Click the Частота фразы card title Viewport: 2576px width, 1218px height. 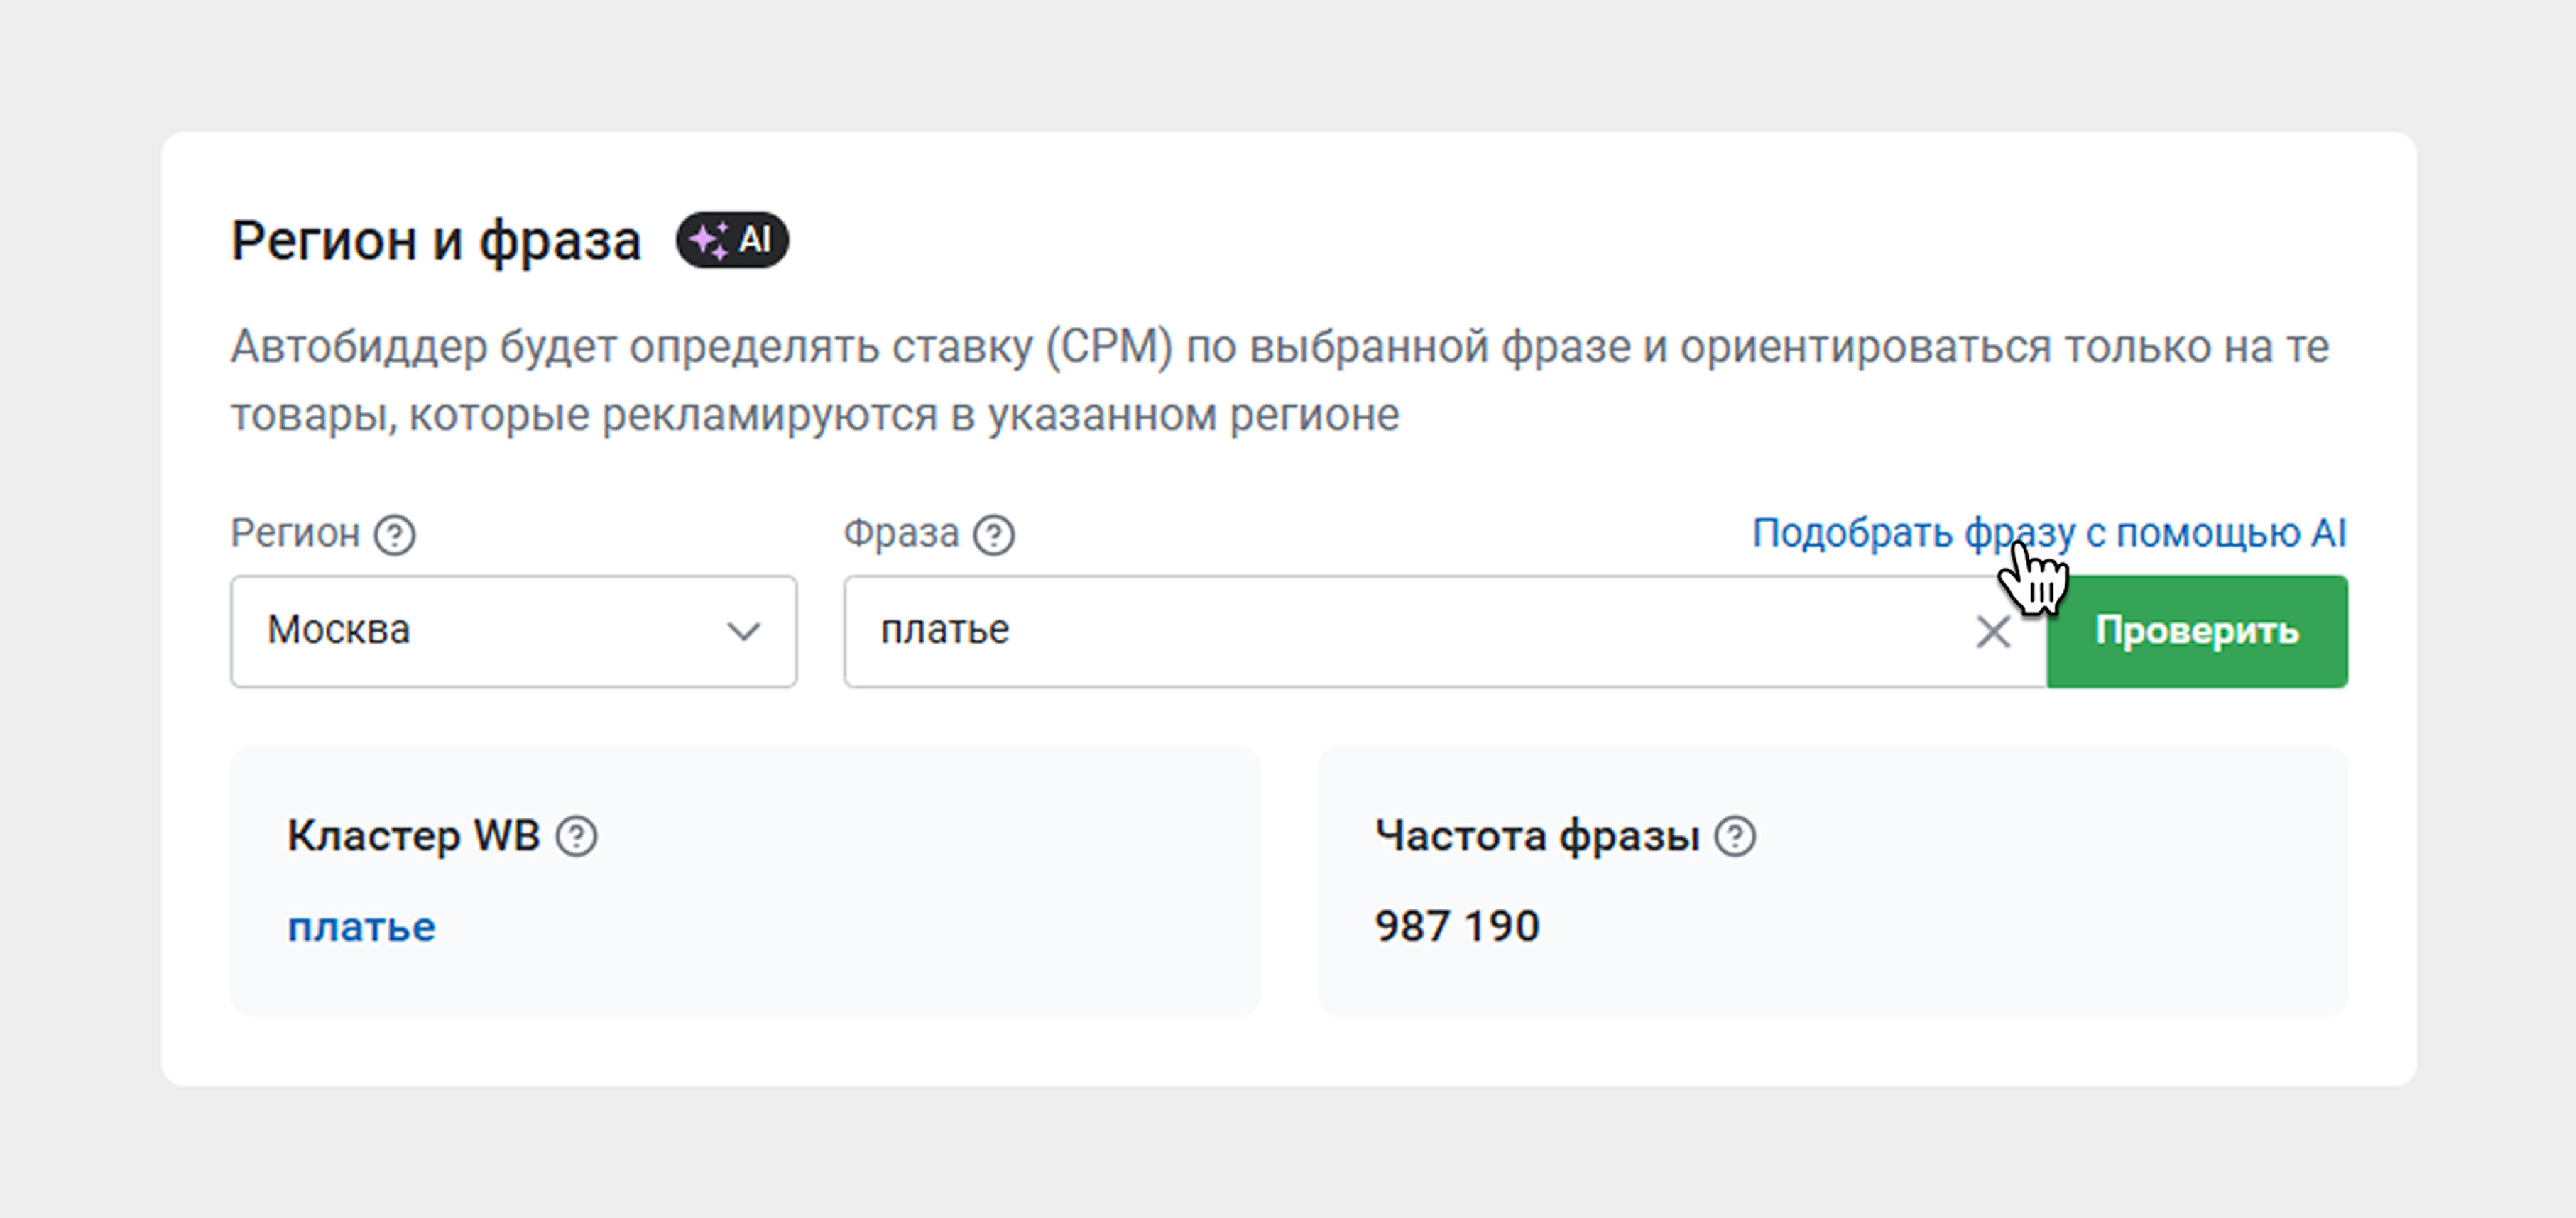(x=1537, y=835)
